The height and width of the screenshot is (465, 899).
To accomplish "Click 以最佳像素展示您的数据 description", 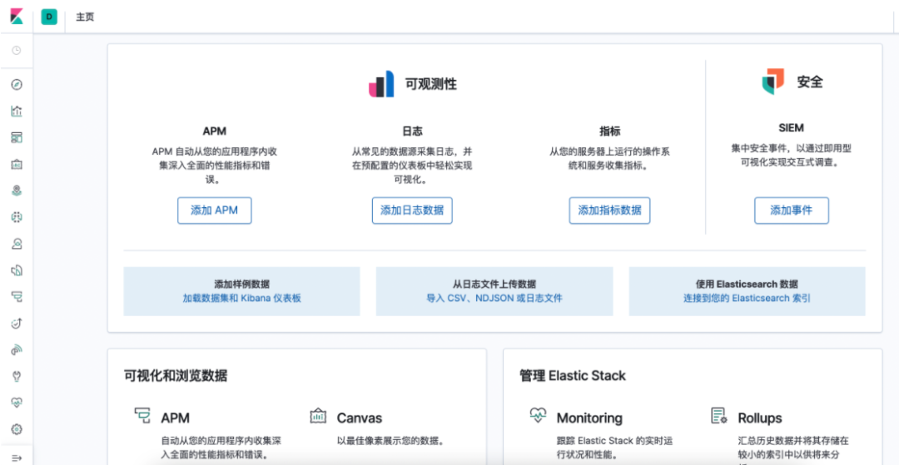I will (391, 442).
